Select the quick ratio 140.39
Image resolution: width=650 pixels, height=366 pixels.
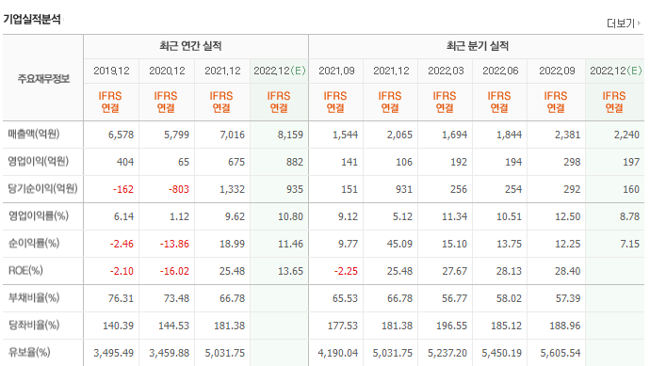(x=118, y=326)
